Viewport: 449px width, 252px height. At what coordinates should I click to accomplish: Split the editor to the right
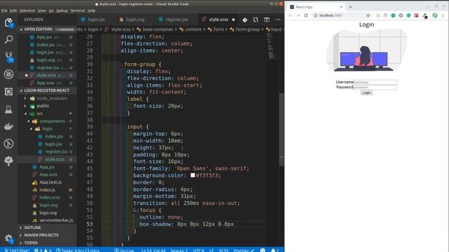tap(267, 20)
